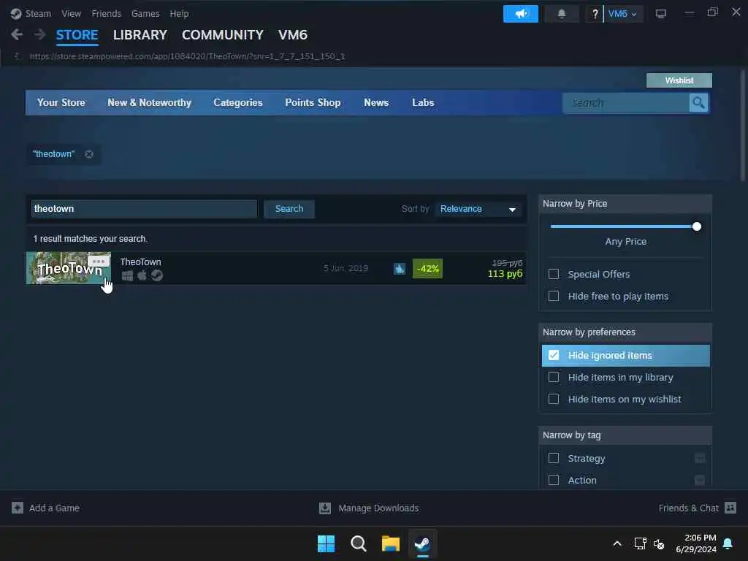
Task: Open the Windows Start menu
Action: tap(327, 543)
